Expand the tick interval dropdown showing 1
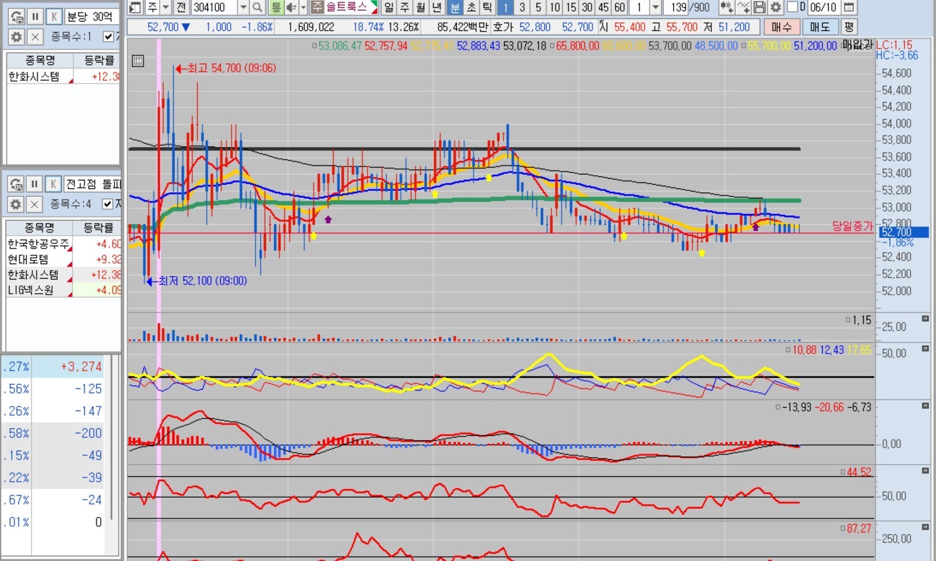 [x=656, y=7]
